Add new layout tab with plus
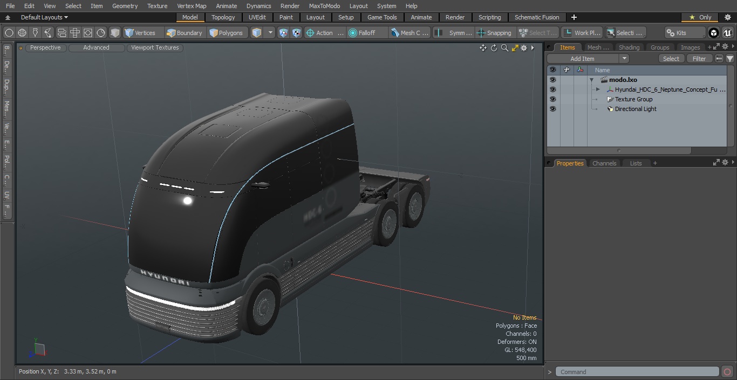 (x=574, y=17)
